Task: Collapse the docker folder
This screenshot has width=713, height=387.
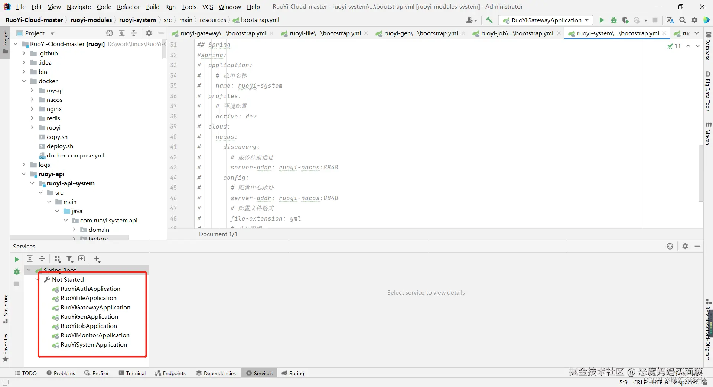Action: pos(24,81)
